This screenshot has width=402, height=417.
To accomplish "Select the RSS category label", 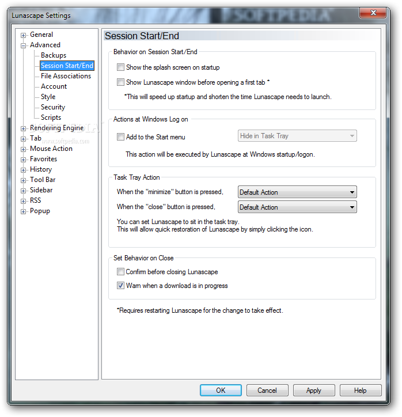I will click(35, 200).
